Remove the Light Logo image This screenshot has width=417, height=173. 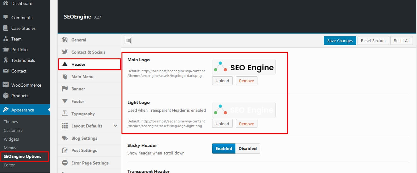point(246,124)
